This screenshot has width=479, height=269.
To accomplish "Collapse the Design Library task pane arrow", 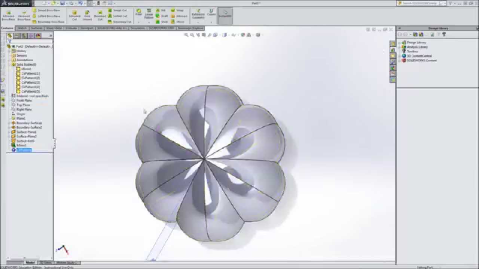I will [x=399, y=28].
